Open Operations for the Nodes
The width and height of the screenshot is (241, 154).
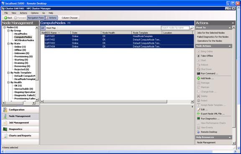coord(210,41)
